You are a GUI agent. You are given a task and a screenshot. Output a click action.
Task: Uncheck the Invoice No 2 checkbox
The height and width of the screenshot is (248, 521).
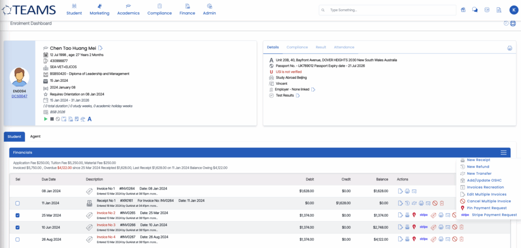click(x=18, y=215)
